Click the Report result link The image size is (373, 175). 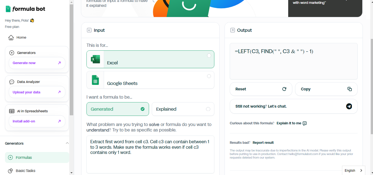263,142
